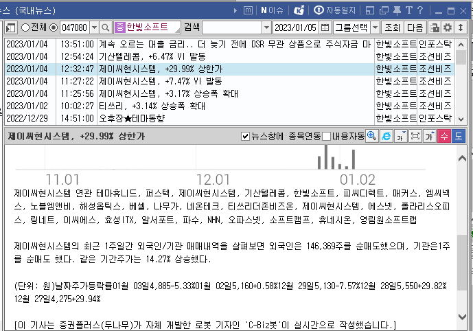Expand the 047080 stock code dropdown
Screen dimensions: 473x331
click(94, 27)
